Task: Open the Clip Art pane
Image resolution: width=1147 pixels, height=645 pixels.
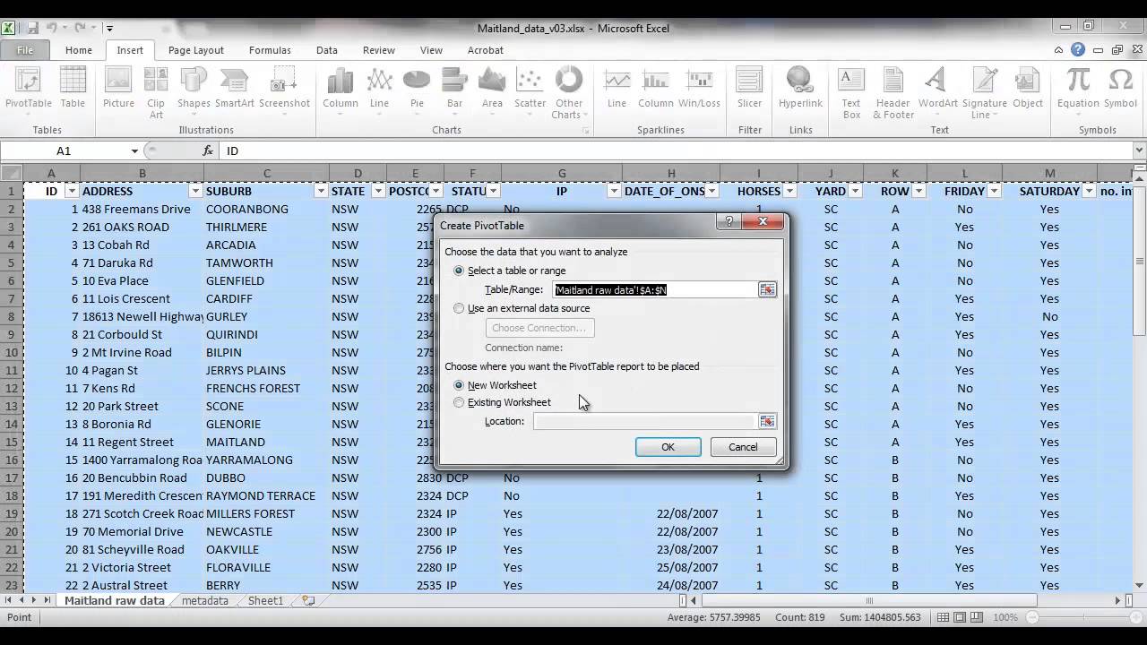Action: [156, 92]
